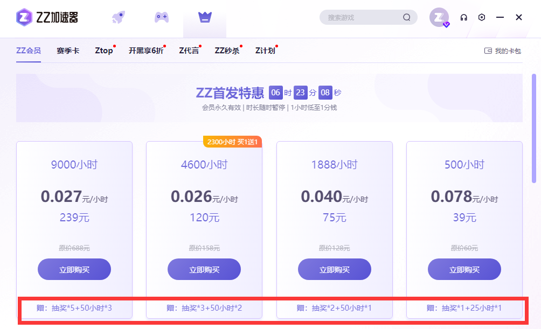
Task: Click the 39元 price
Action: point(464,218)
